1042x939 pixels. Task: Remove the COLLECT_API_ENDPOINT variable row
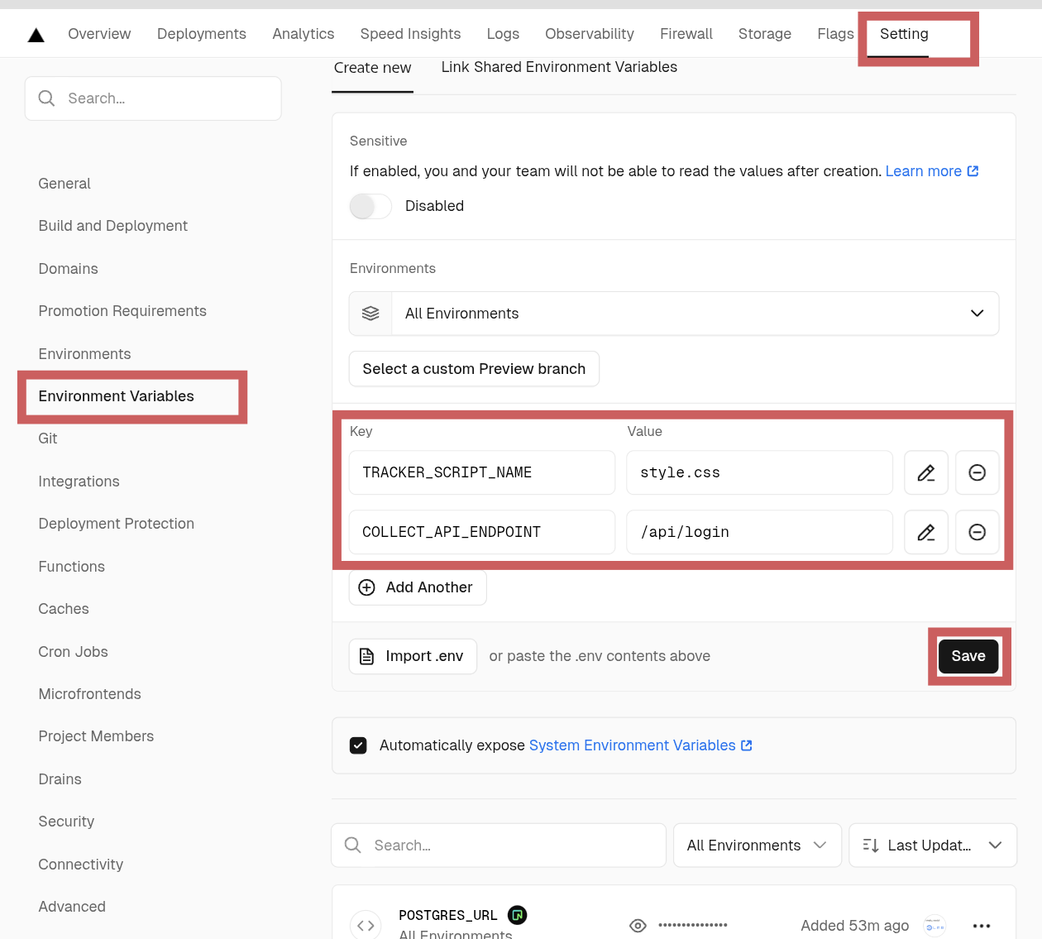(x=977, y=532)
